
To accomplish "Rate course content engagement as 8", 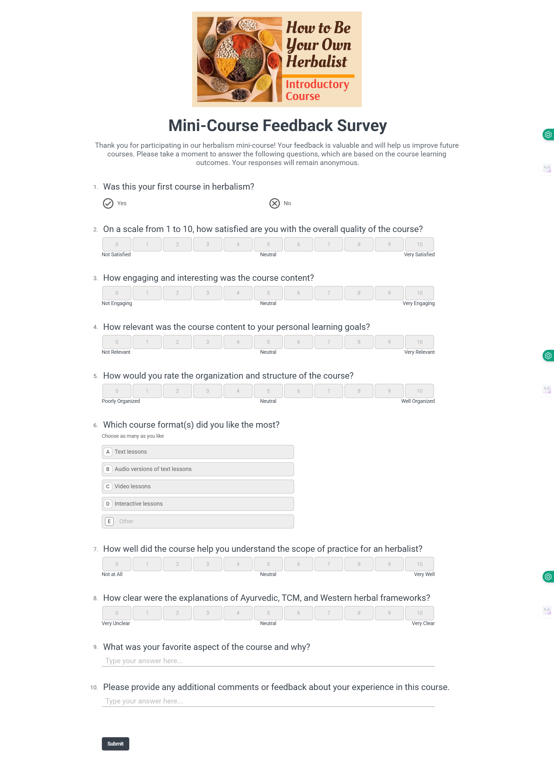I will [359, 293].
